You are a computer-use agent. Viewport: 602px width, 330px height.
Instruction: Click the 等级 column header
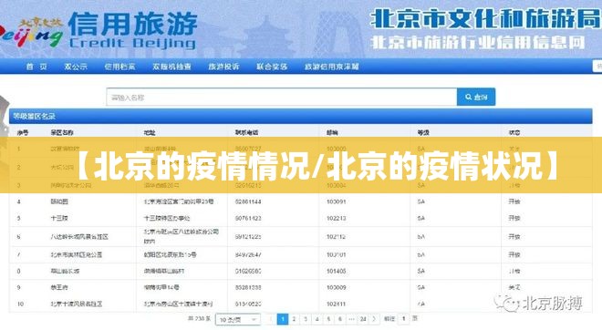(x=423, y=133)
